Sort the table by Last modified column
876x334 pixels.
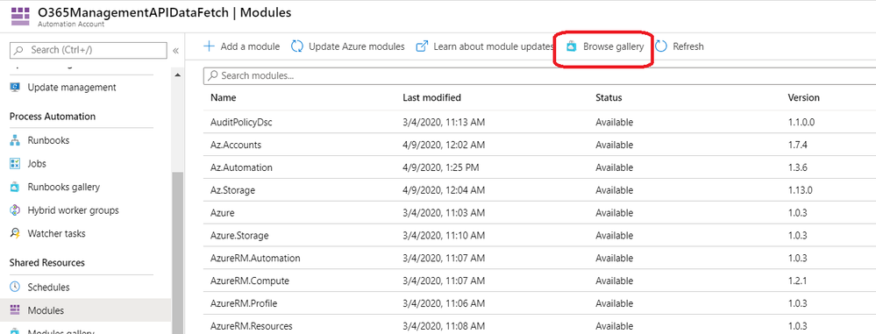431,97
